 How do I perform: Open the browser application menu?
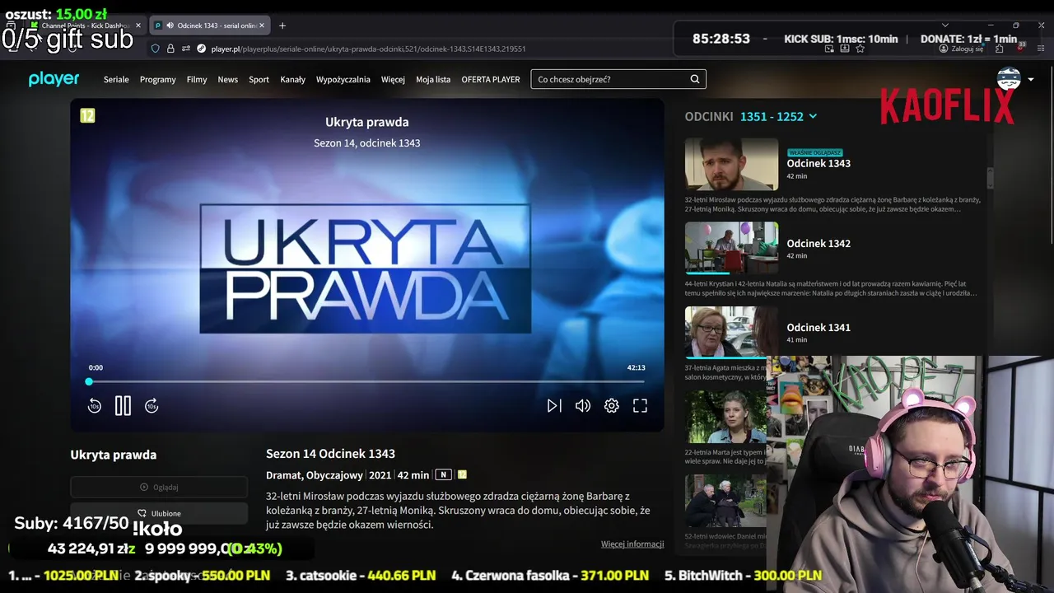1041,49
